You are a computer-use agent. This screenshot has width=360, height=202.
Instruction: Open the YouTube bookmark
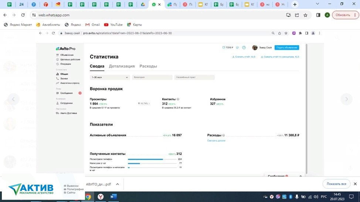point(113,25)
